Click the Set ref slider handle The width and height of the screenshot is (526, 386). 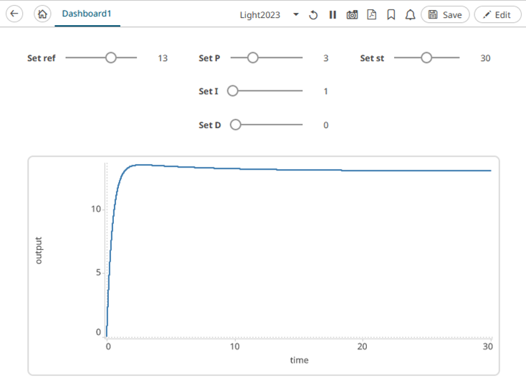point(110,58)
